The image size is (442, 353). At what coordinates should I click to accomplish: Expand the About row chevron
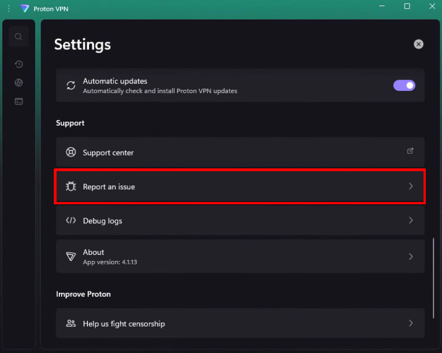click(411, 256)
